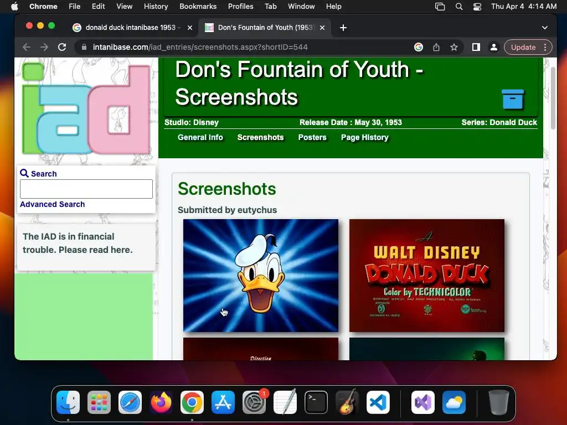Image resolution: width=567 pixels, height=425 pixels.
Task: Click the Google icon in address bar
Action: (419, 47)
